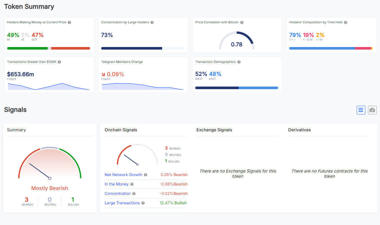Click help icon beside Holders Making Money
The image size is (380, 225).
pos(69,22)
